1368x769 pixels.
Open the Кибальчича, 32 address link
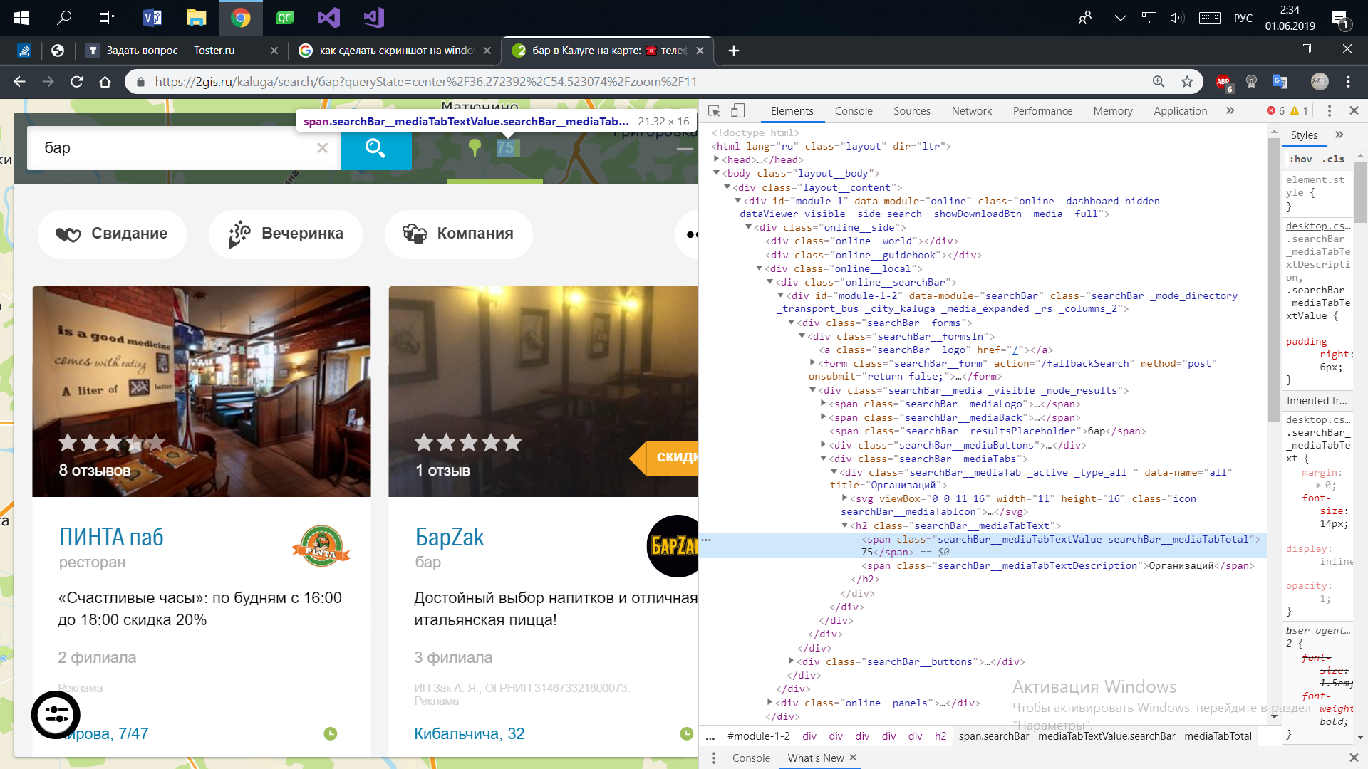(x=469, y=733)
